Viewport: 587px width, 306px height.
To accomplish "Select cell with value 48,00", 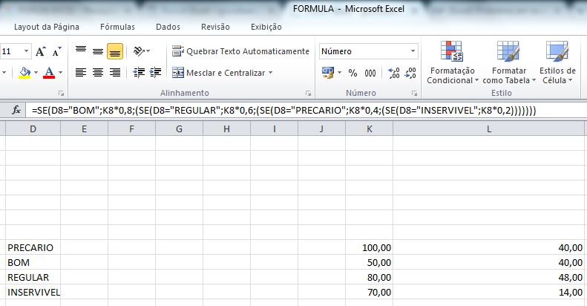I will 489,278.
